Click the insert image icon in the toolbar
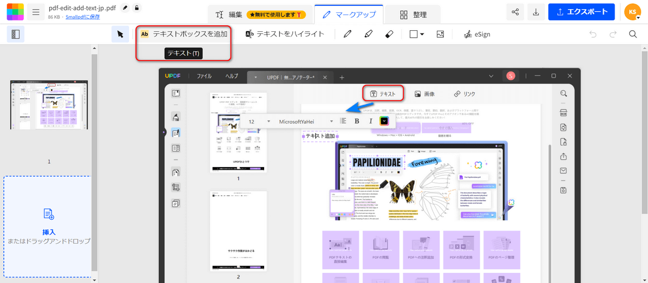This screenshot has width=648, height=283. coord(440,34)
